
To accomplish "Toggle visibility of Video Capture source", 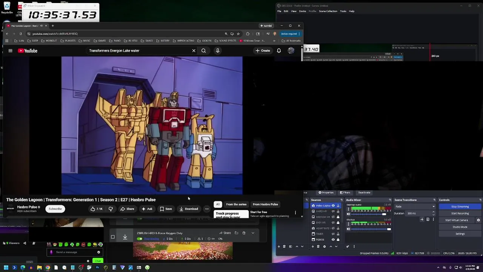I will (x=333, y=206).
